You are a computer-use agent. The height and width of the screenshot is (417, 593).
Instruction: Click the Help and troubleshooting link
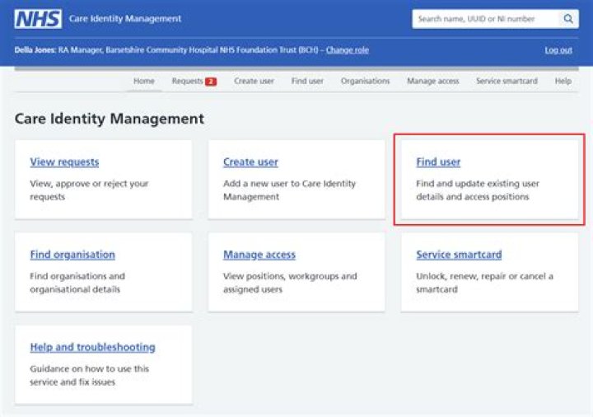[92, 347]
